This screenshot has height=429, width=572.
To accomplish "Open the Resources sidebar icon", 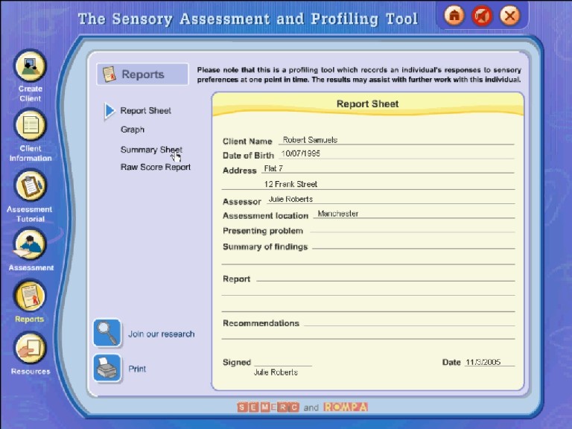I will click(31, 348).
